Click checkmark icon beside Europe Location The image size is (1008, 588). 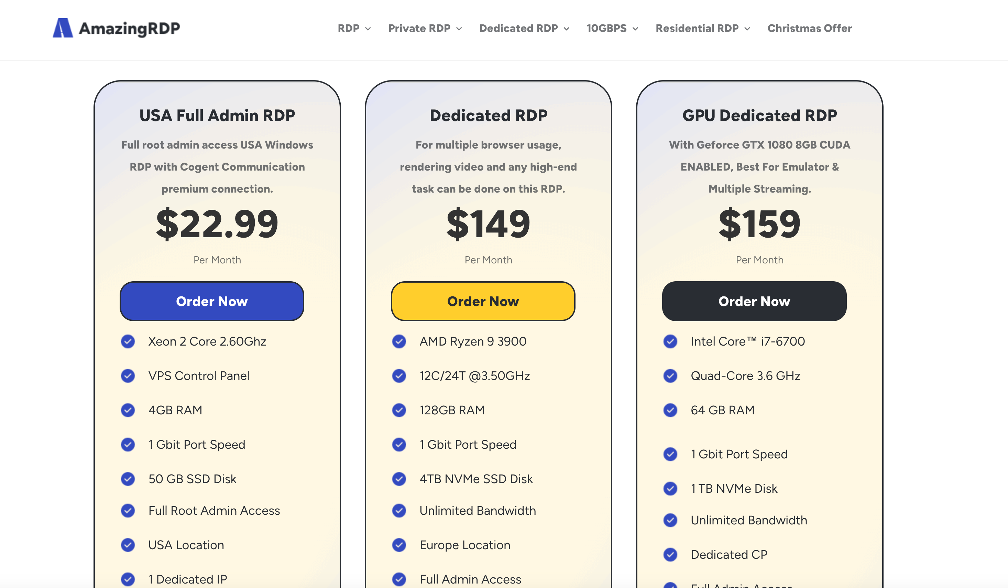(x=399, y=545)
